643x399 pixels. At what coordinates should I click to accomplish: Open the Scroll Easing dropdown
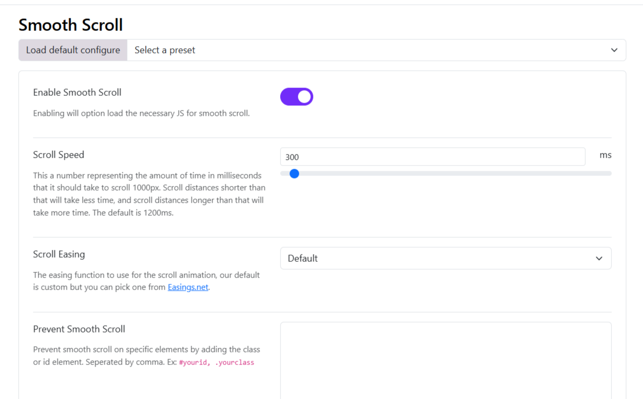pos(446,258)
